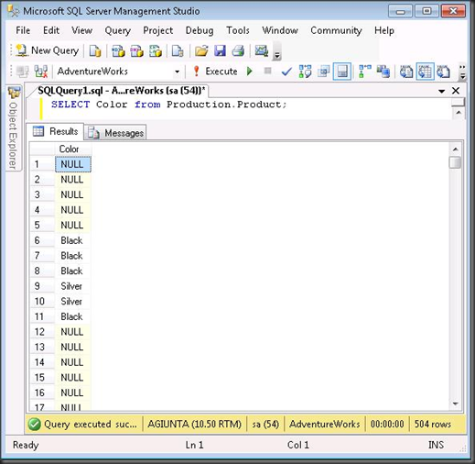Image resolution: width=475 pixels, height=464 pixels.
Task: Toggle IntelliSense Enabled
Action: coord(342,72)
